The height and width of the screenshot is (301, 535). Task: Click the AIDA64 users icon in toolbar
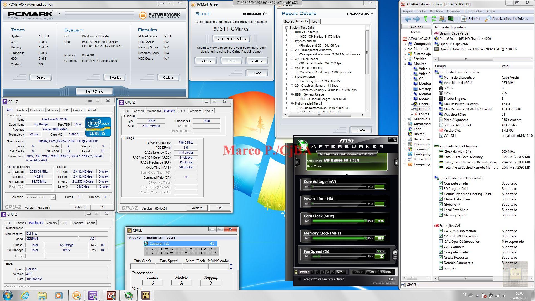(442, 19)
